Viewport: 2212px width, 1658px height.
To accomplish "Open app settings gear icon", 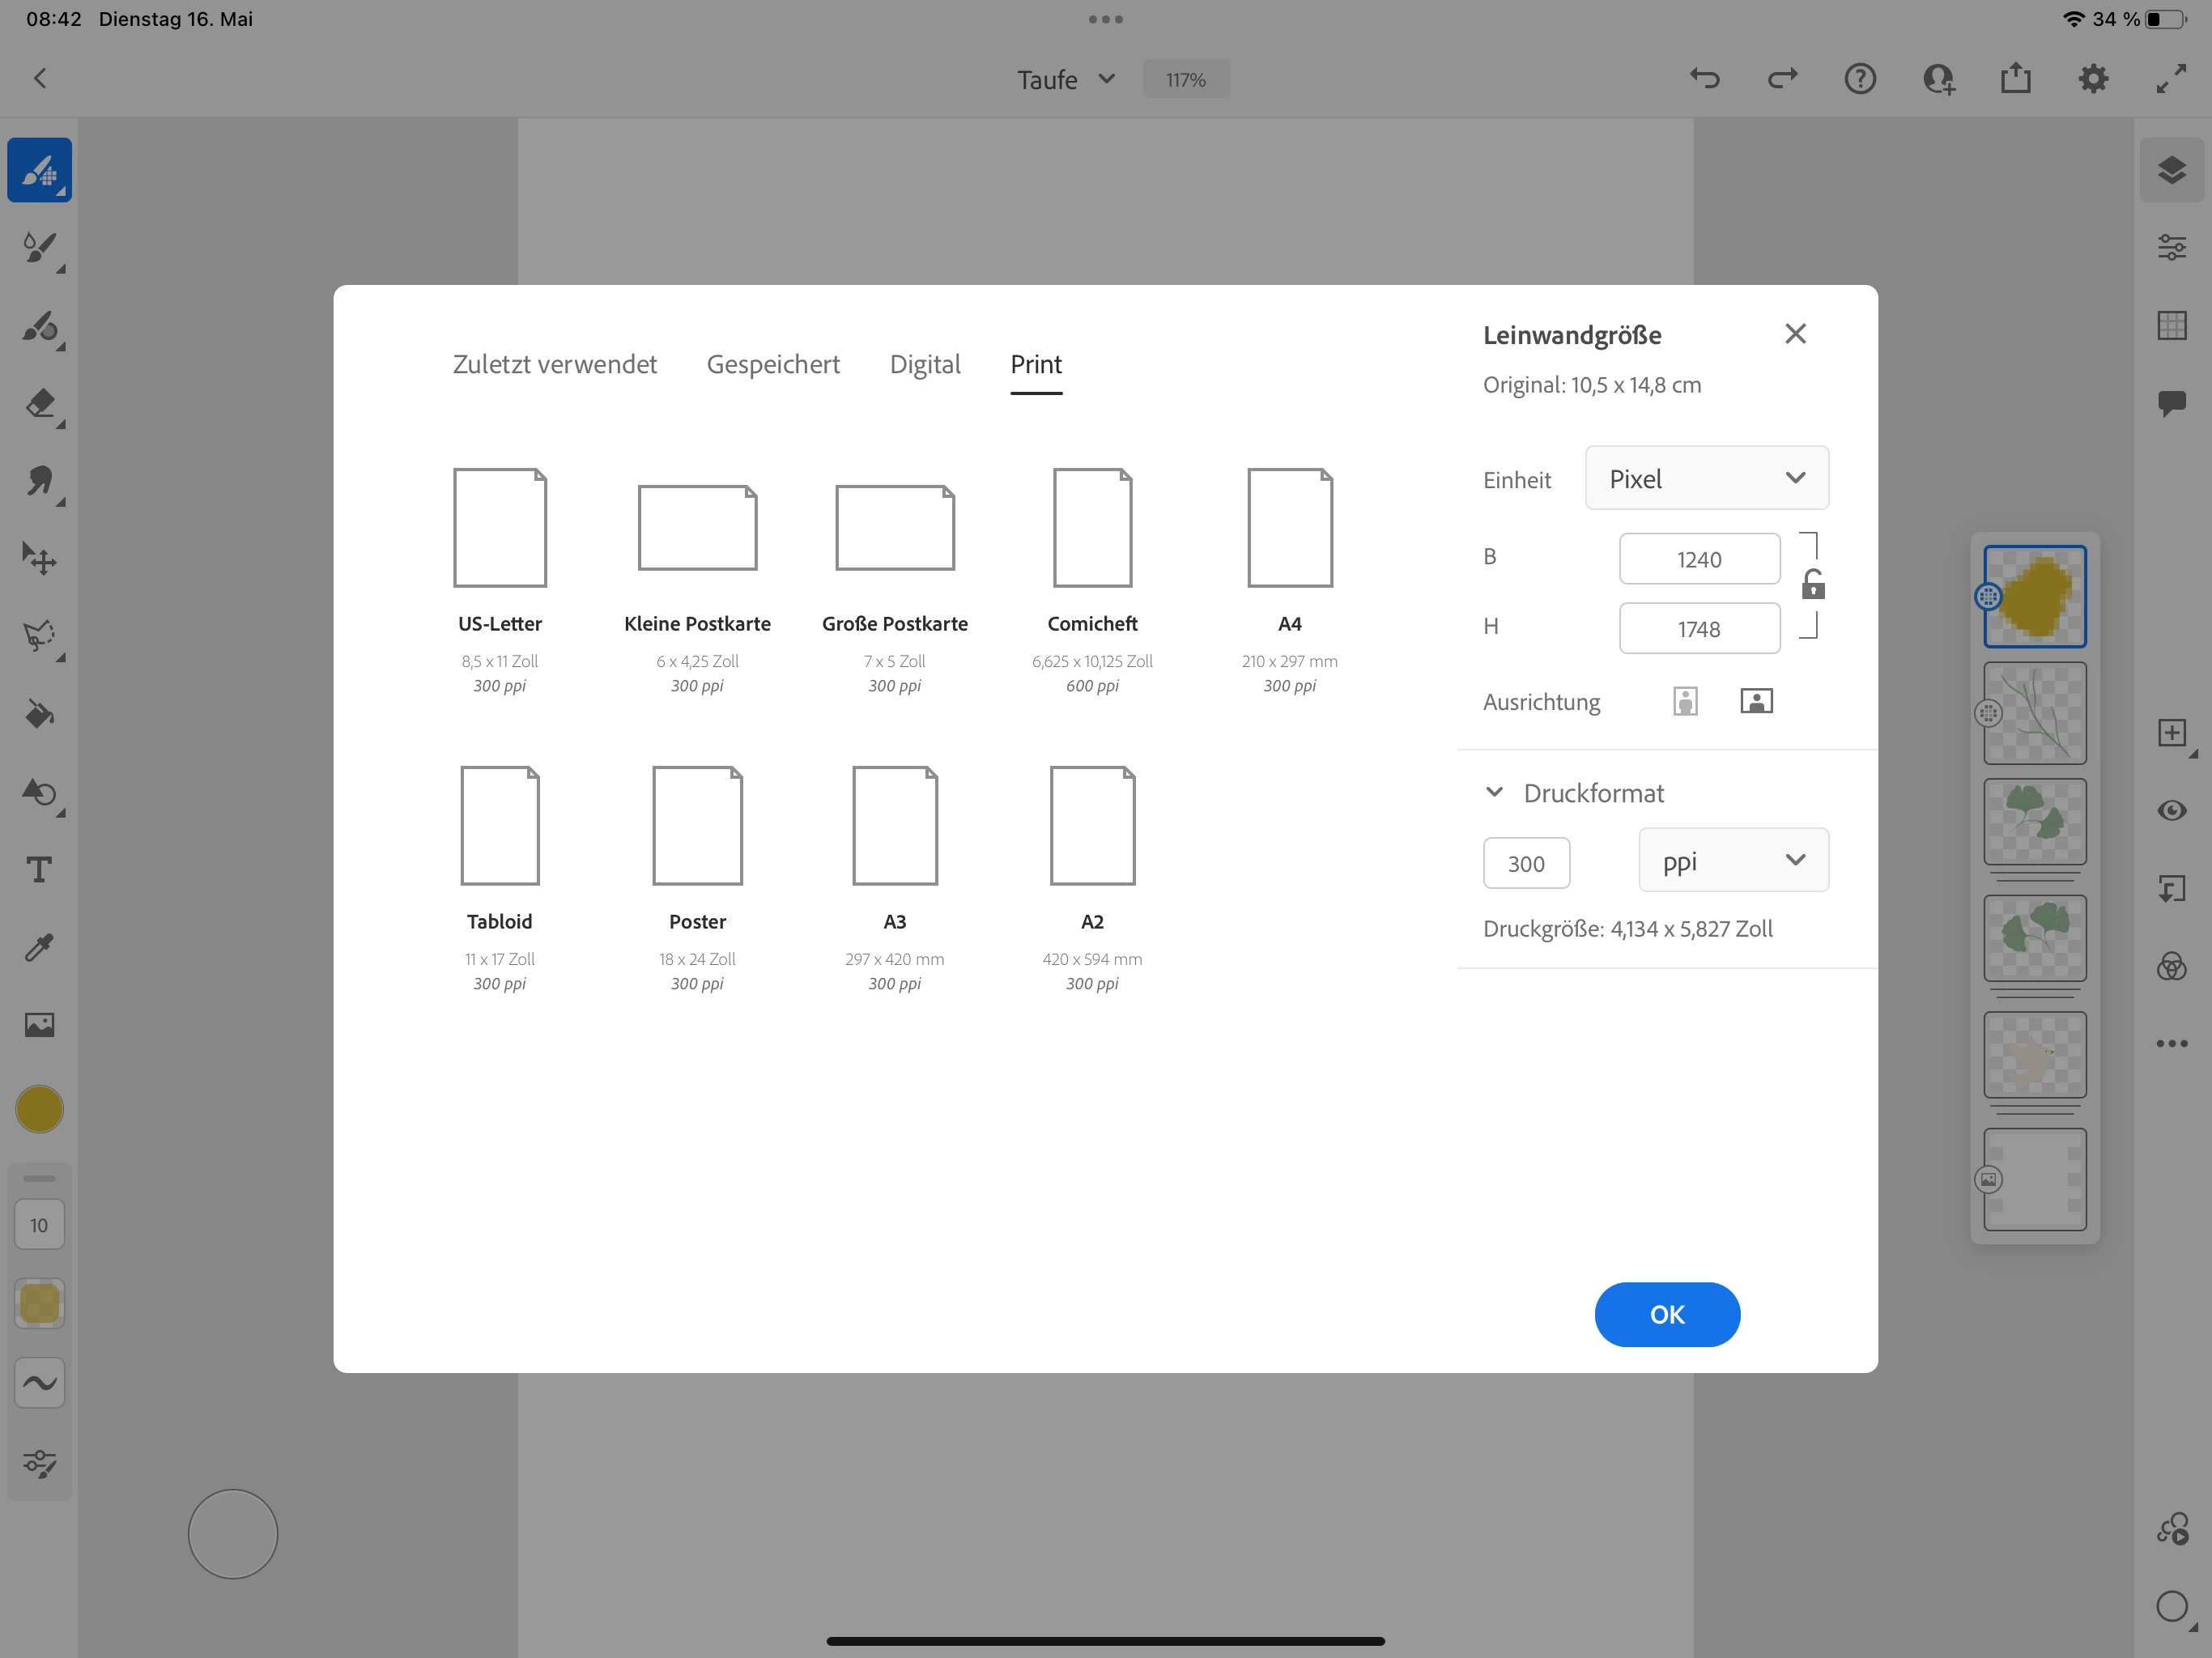I will point(2093,79).
